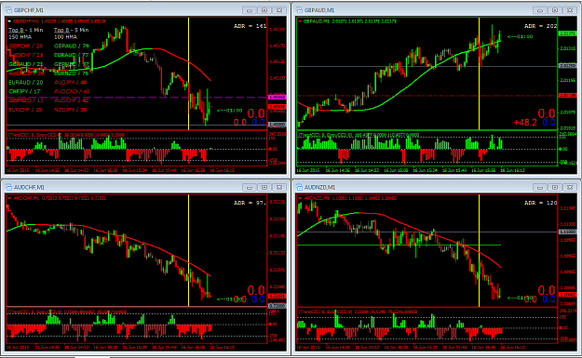Expand the one-click trading arrow on AUDNZD chart
This screenshot has width=582, height=358.
pos(300,199)
